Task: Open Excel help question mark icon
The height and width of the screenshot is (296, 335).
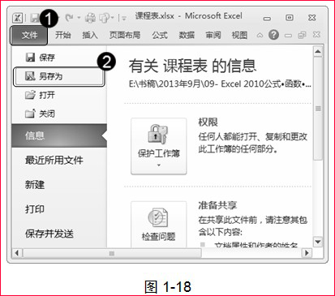Action: (x=273, y=35)
